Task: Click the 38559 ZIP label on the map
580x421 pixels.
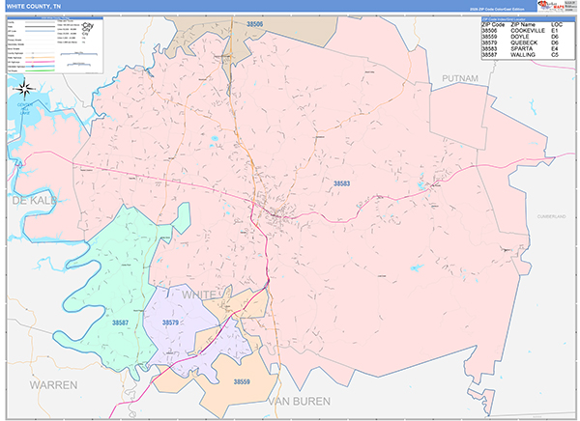Action: pos(242,381)
